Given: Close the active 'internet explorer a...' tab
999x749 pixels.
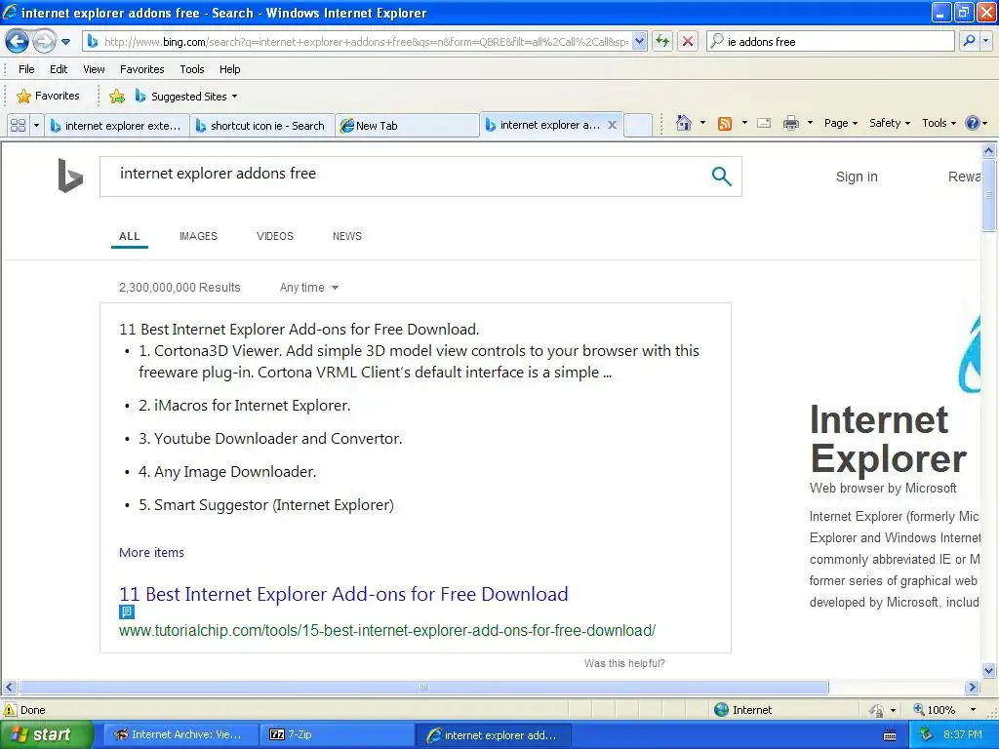Looking at the screenshot, I should 612,125.
